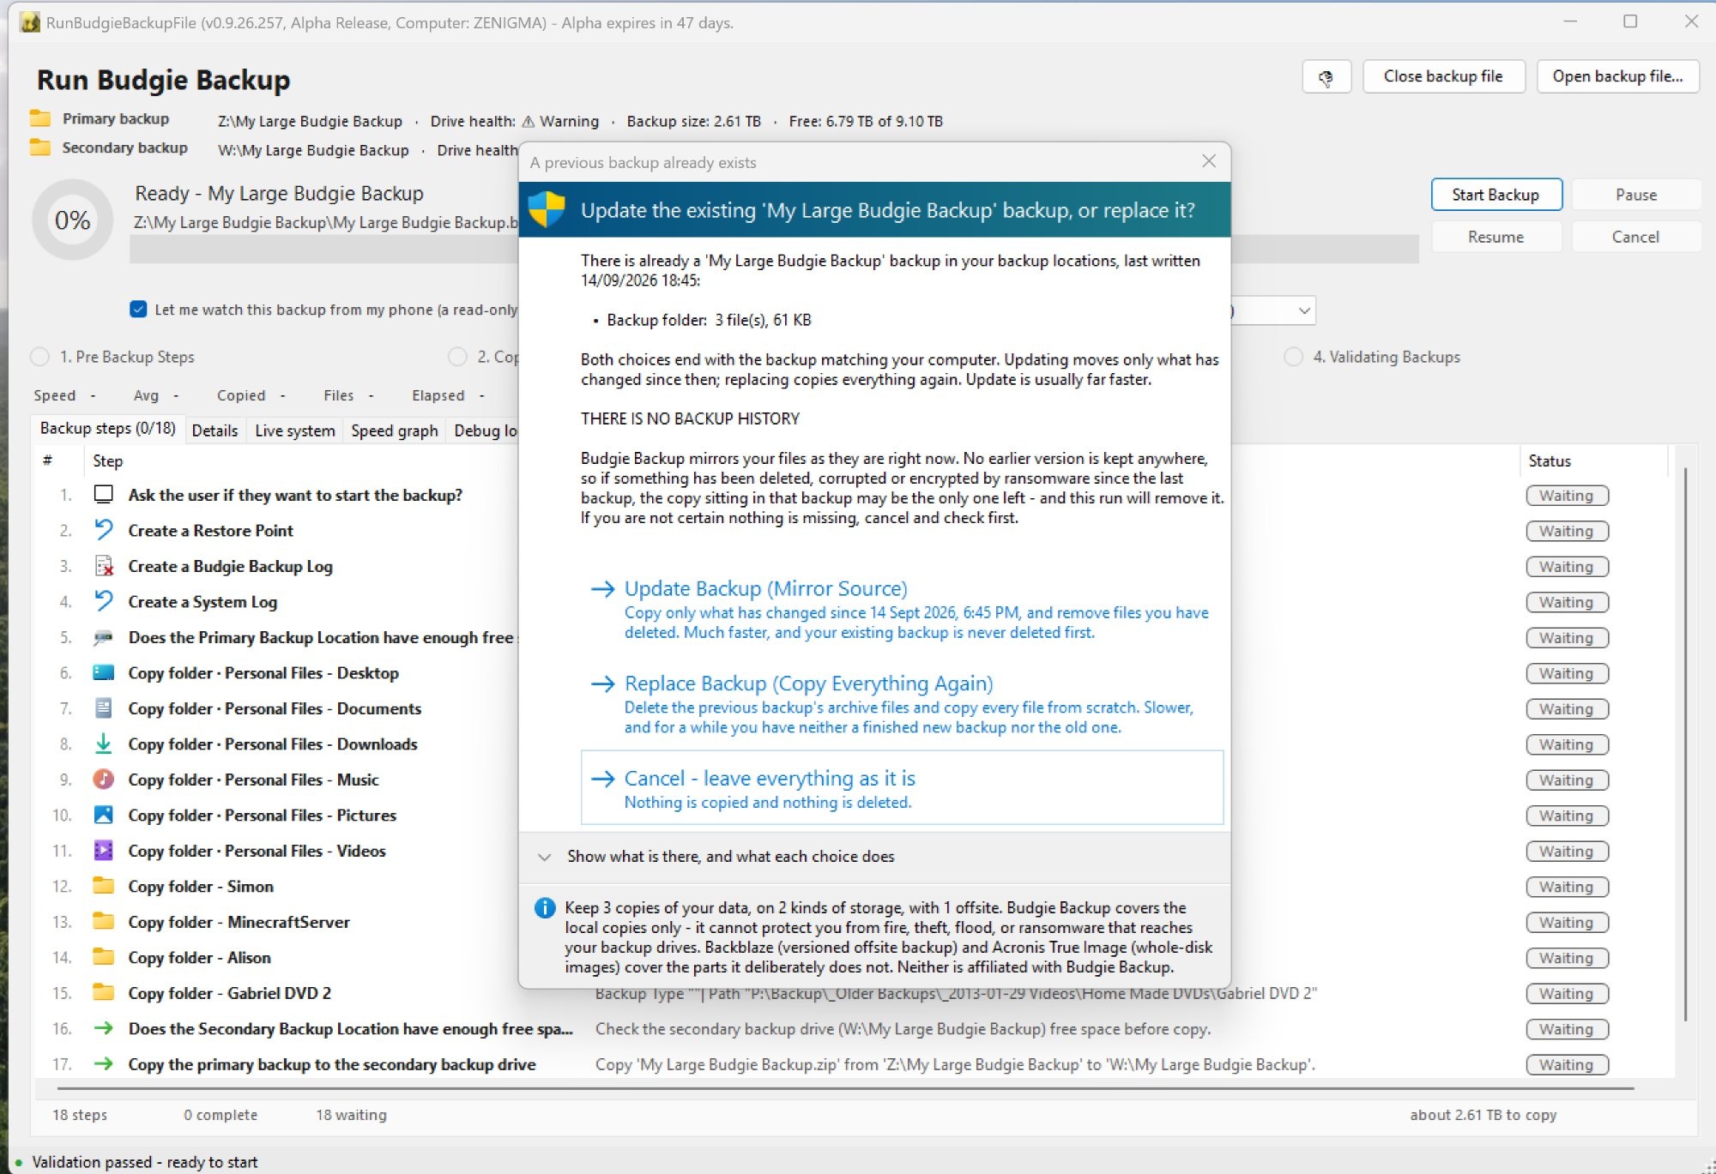The image size is (1716, 1174).
Task: Click the Cancel button under Pause
Action: coord(1636,237)
